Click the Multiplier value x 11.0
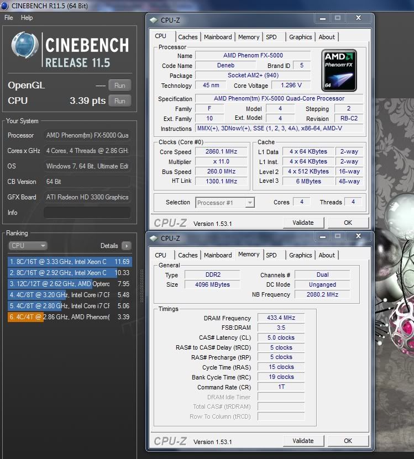Image resolution: width=414 pixels, height=459 pixels. tap(221, 162)
